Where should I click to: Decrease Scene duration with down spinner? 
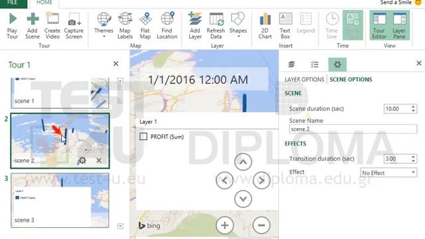(x=413, y=111)
